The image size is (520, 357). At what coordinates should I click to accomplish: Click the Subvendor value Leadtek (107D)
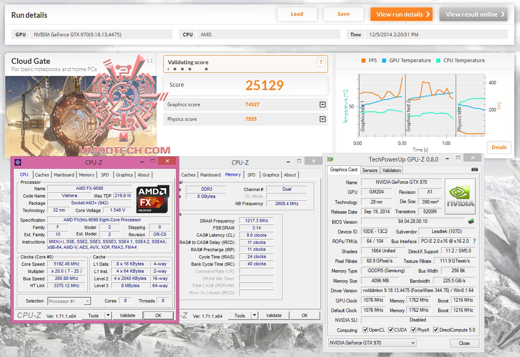tap(447, 231)
